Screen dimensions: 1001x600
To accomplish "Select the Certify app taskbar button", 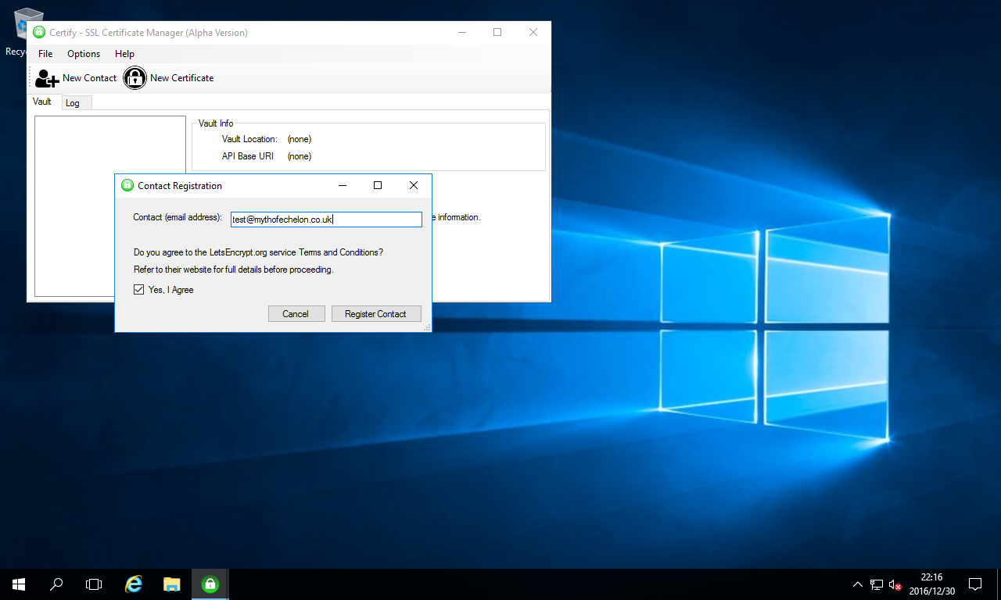I will tap(210, 584).
